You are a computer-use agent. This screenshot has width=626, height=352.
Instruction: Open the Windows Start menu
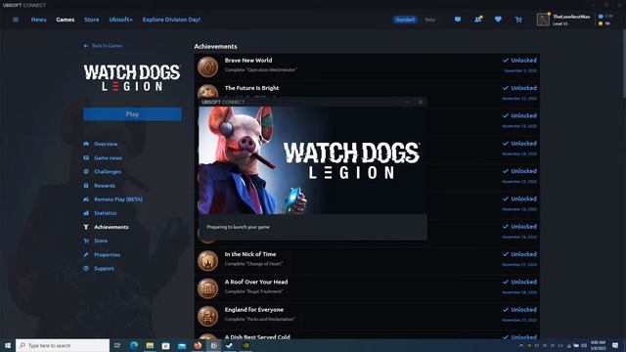tap(8, 345)
